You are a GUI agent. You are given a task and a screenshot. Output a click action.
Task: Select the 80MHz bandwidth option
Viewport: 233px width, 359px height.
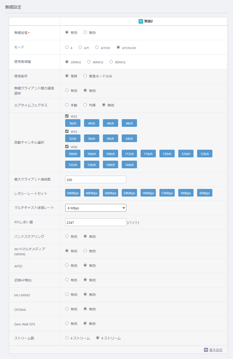tap(111, 62)
